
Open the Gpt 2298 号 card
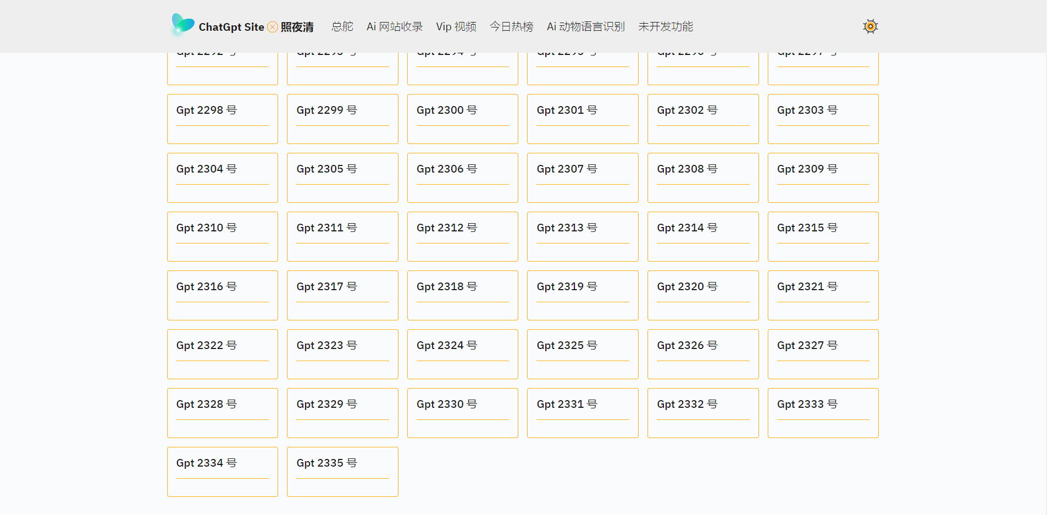pos(222,119)
